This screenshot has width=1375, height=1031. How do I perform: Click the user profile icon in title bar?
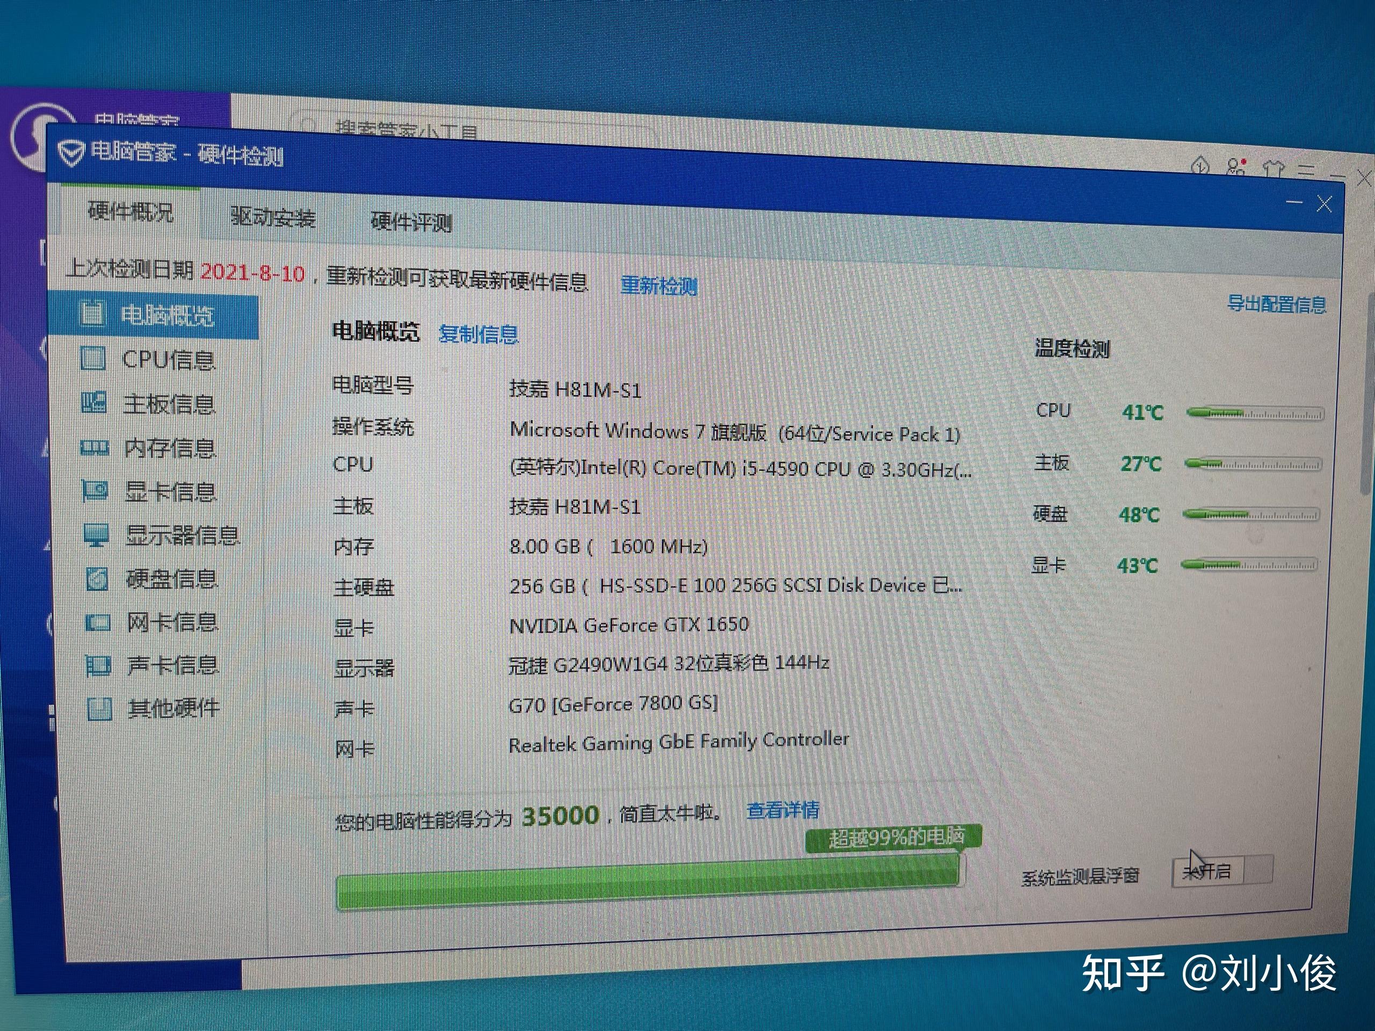[1233, 165]
